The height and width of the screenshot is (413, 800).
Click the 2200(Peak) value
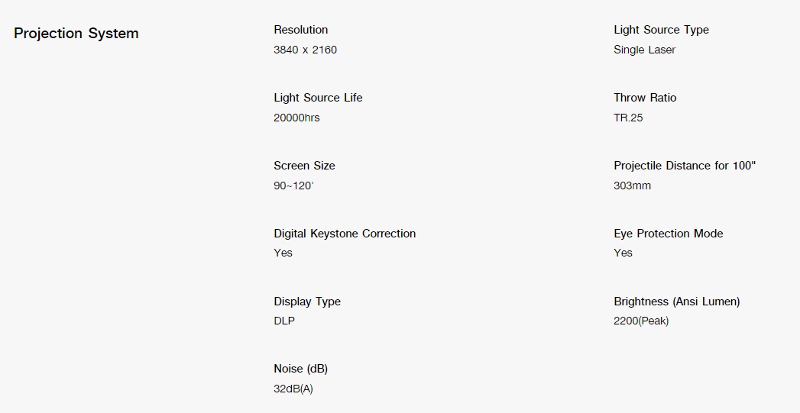[641, 321]
